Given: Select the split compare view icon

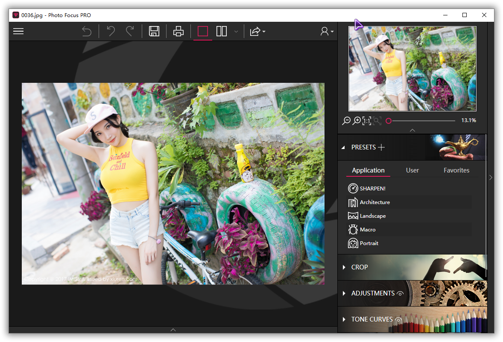Looking at the screenshot, I should point(222,31).
